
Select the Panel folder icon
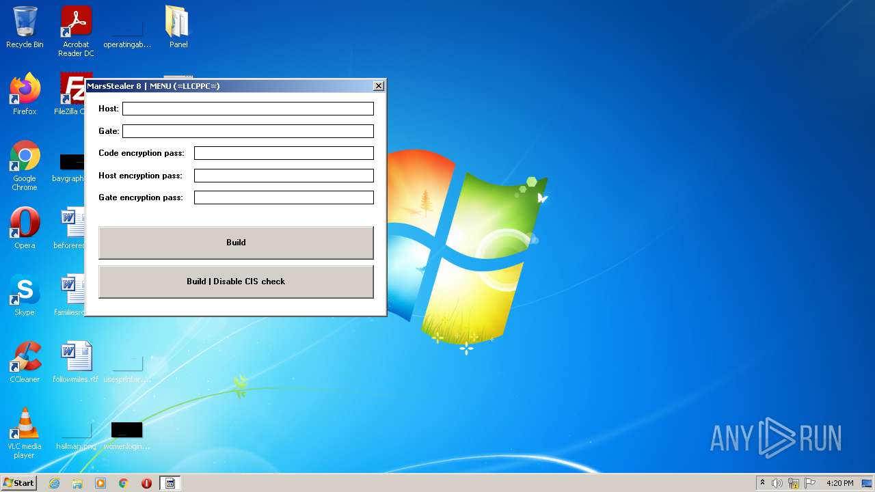click(x=178, y=28)
